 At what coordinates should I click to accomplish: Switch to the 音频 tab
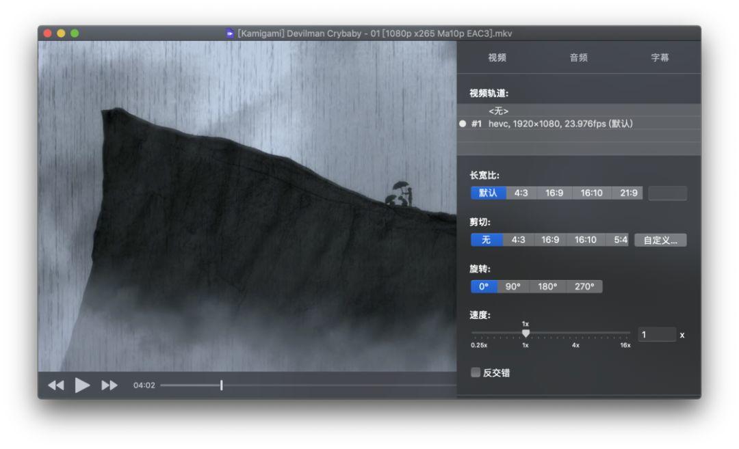(579, 57)
